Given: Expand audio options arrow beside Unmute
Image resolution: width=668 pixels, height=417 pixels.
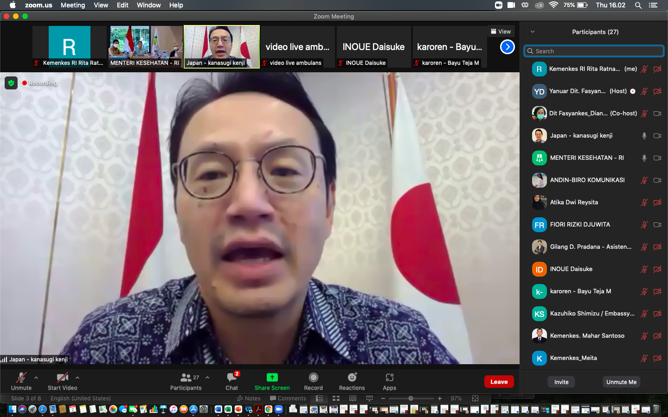Looking at the screenshot, I should [x=36, y=378].
